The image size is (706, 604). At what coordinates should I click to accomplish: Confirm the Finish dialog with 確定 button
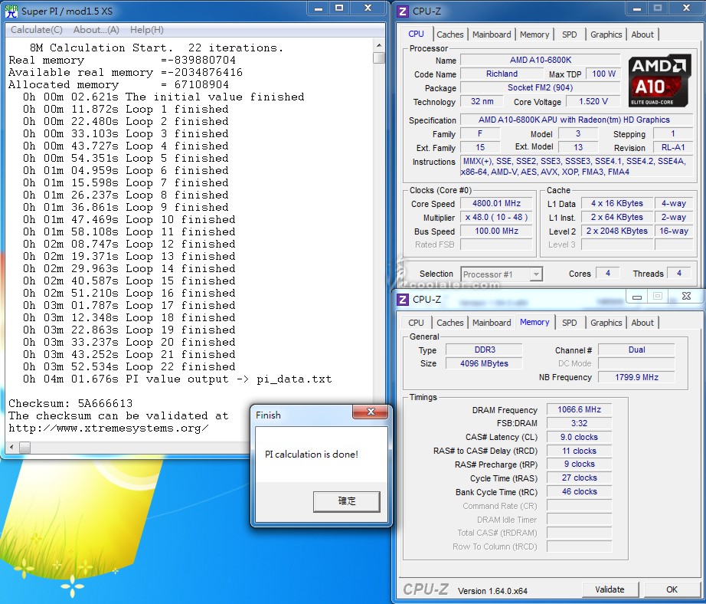coord(346,501)
